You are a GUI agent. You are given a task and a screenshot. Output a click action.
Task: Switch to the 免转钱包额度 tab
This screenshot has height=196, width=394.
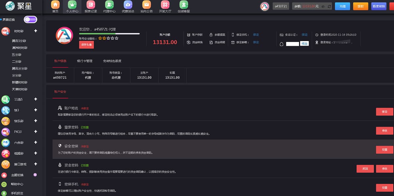point(112,61)
